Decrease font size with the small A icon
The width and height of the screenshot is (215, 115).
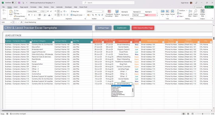click(x=51, y=11)
